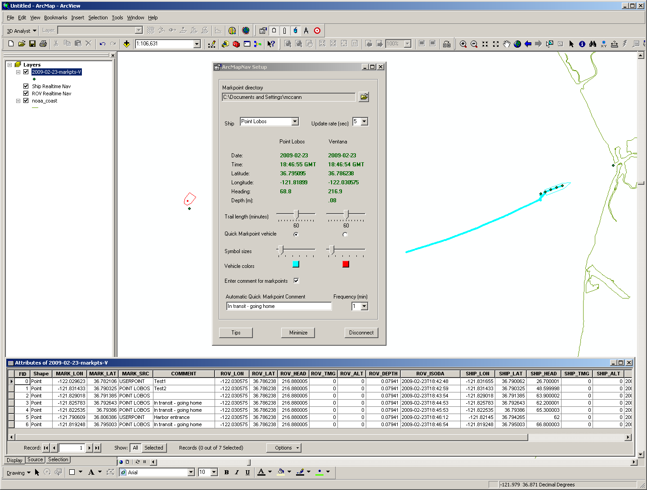Show the Command Line window icon

[x=247, y=44]
